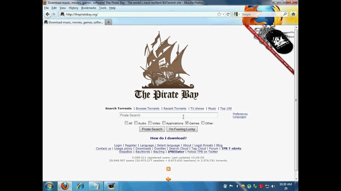This screenshot has width=341, height=191.
Task: Tick the Video category checkbox
Action: click(x=150, y=123)
